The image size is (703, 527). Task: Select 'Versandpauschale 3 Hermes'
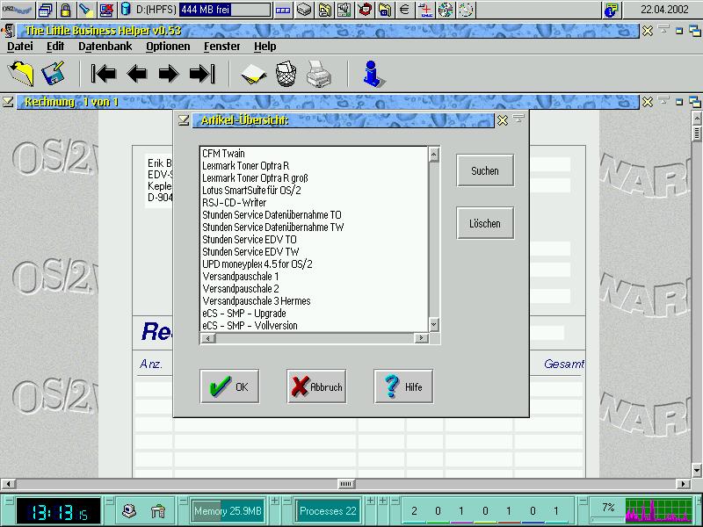coord(314,301)
